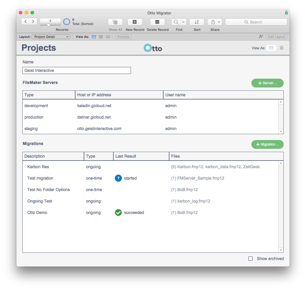Minimize the Otto Migrator window
Viewport: 306px width, 290px height.
(x=26, y=13)
